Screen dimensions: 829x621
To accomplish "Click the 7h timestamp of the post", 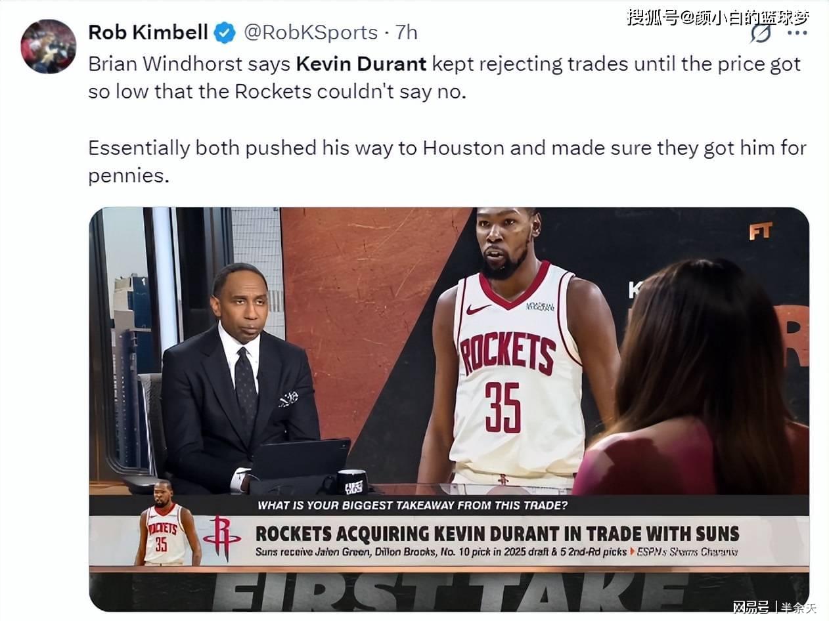I will click(x=407, y=32).
